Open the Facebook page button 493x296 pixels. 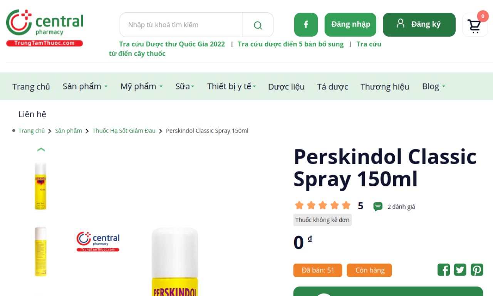(306, 25)
